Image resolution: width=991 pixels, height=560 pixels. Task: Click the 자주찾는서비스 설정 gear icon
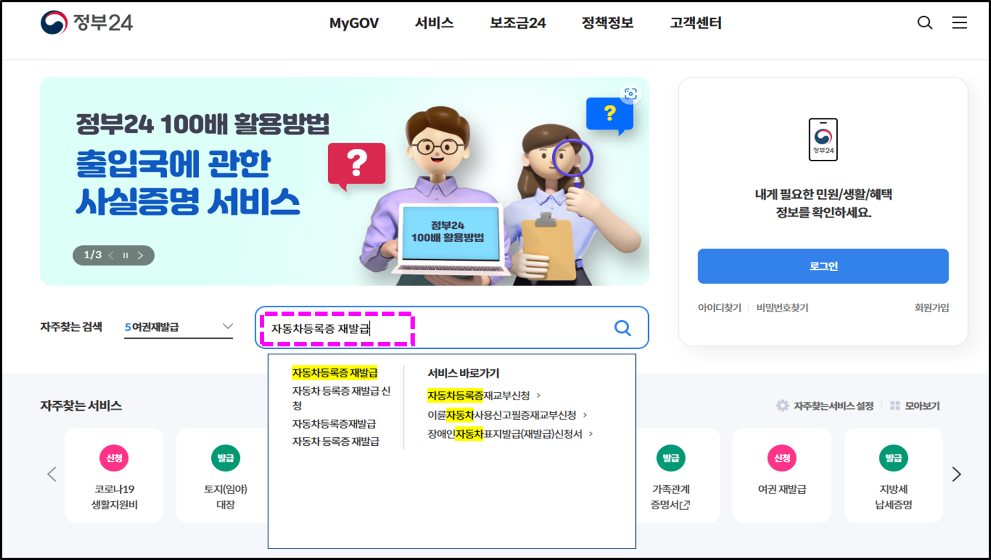[782, 405]
